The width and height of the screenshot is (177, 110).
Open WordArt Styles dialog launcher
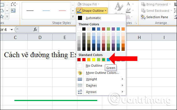(x=136, y=23)
